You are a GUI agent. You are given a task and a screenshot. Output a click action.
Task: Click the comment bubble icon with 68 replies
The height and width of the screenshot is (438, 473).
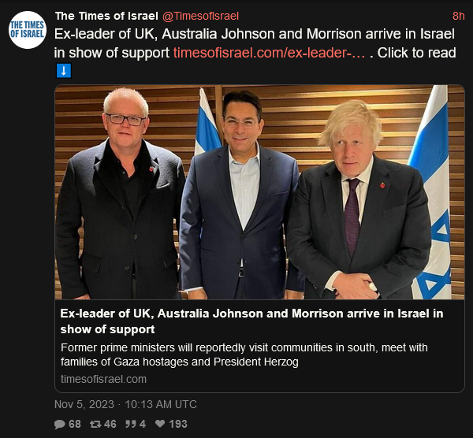coord(60,424)
